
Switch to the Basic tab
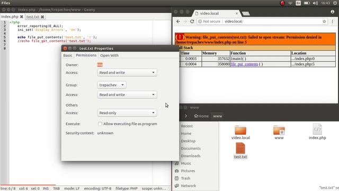tap(68, 55)
